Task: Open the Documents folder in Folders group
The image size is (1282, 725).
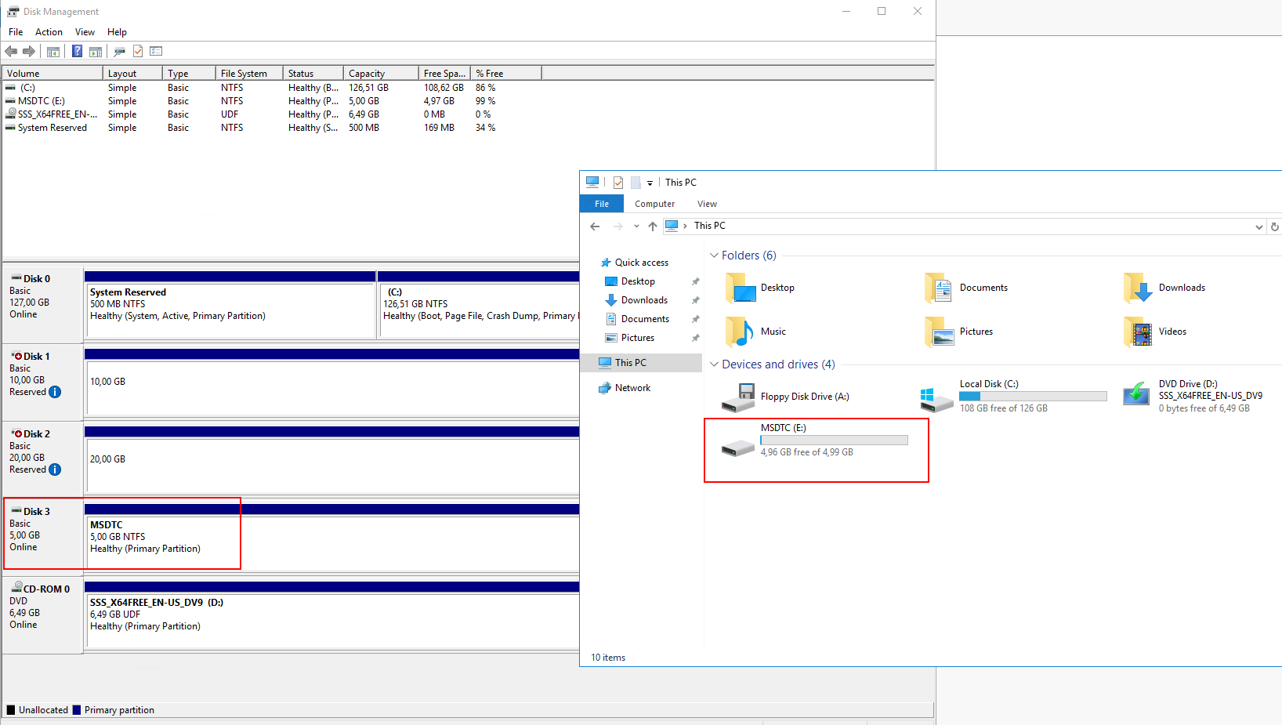Action: [966, 288]
